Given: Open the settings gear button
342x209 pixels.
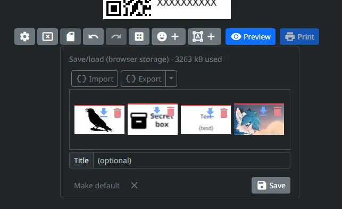Looking at the screenshot, I should coord(24,36).
